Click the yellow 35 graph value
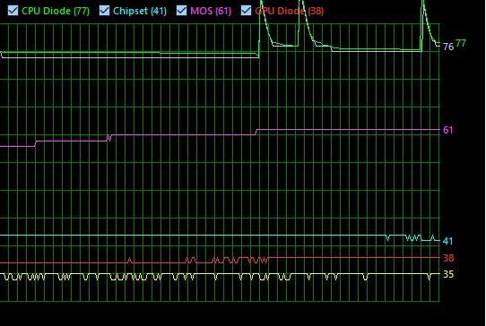486x326 pixels. tap(448, 274)
